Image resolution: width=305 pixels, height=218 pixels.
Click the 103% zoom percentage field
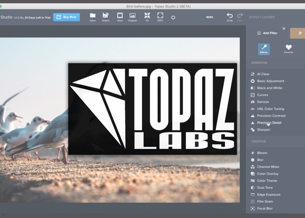coord(209,17)
